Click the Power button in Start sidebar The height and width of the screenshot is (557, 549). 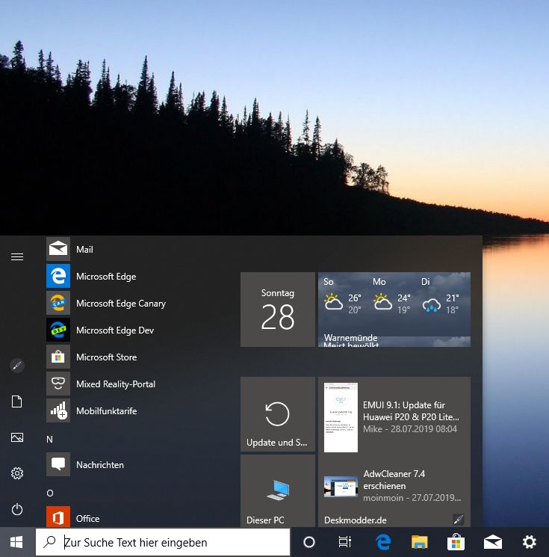click(17, 509)
